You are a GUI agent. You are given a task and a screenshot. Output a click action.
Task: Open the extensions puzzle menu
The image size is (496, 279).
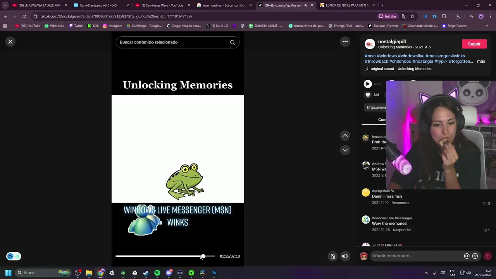(x=444, y=16)
